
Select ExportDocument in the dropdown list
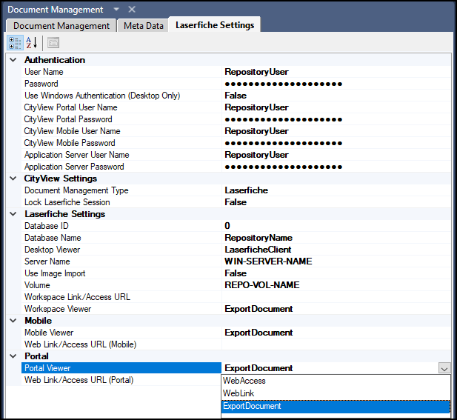252,406
